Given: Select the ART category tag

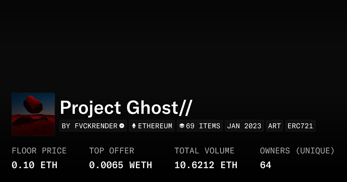Looking at the screenshot, I should 274,126.
